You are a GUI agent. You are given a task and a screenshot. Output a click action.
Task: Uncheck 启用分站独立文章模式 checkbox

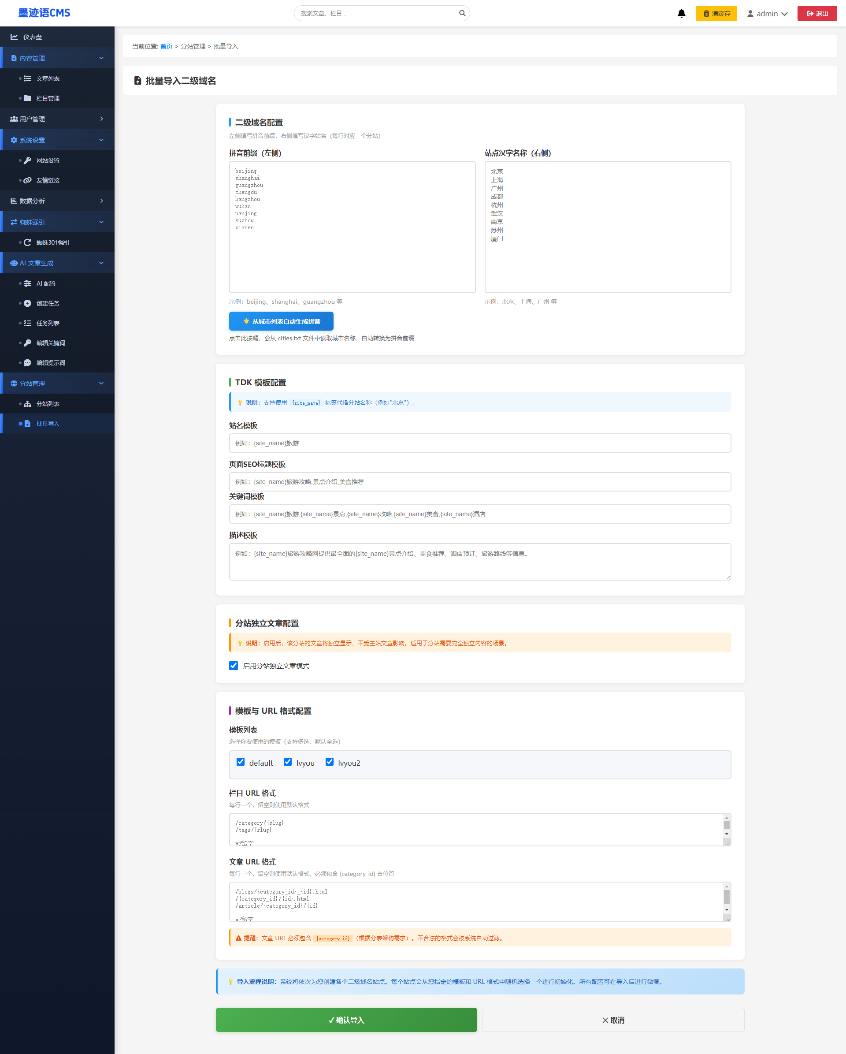(x=234, y=665)
